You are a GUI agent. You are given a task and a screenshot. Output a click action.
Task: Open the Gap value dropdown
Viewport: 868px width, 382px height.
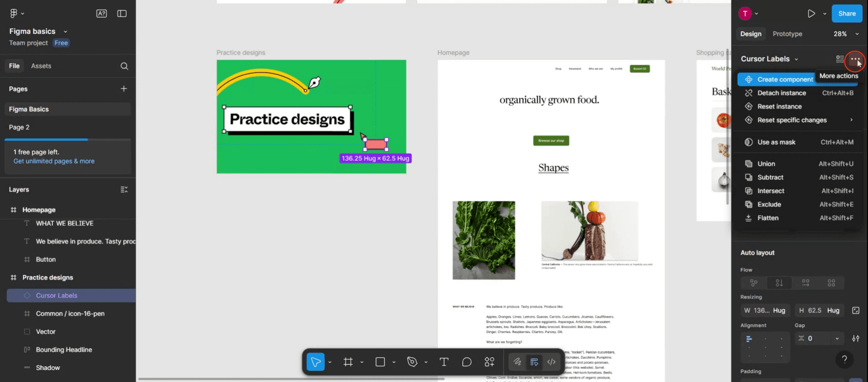837,338
